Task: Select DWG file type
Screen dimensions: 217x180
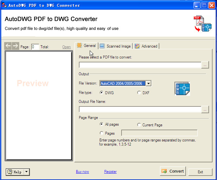Action: pyautogui.click(x=101, y=93)
